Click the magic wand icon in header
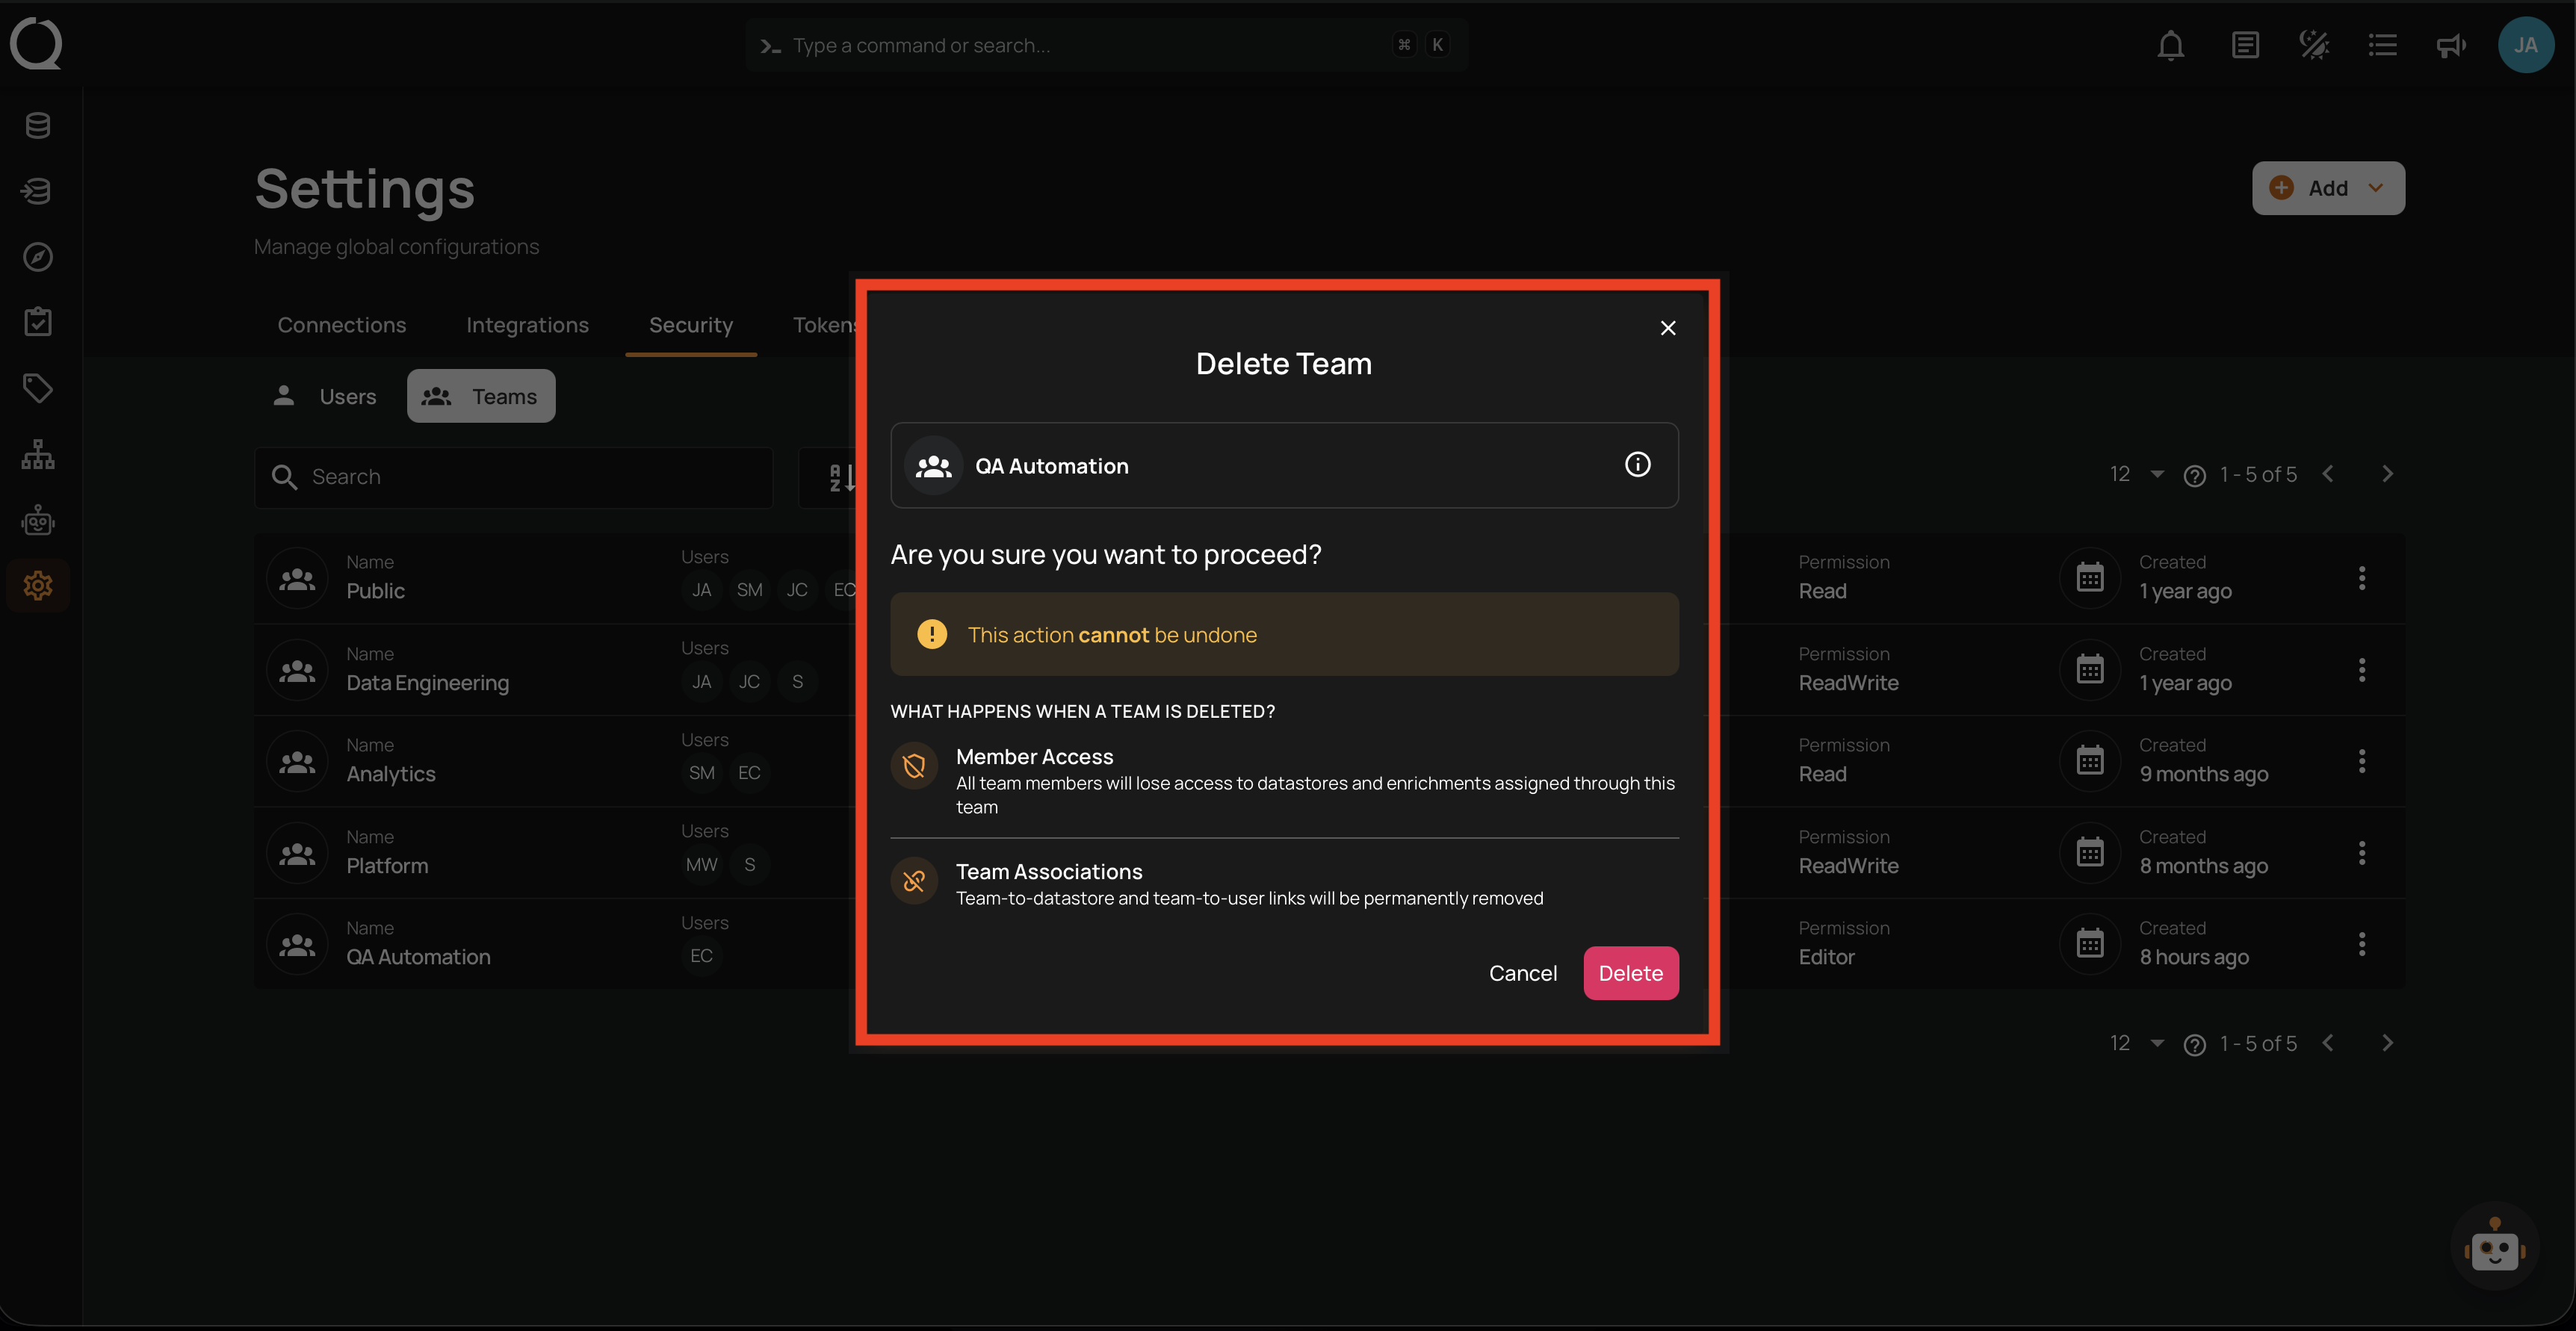Screen dimensions: 2576x1331 [2314, 45]
